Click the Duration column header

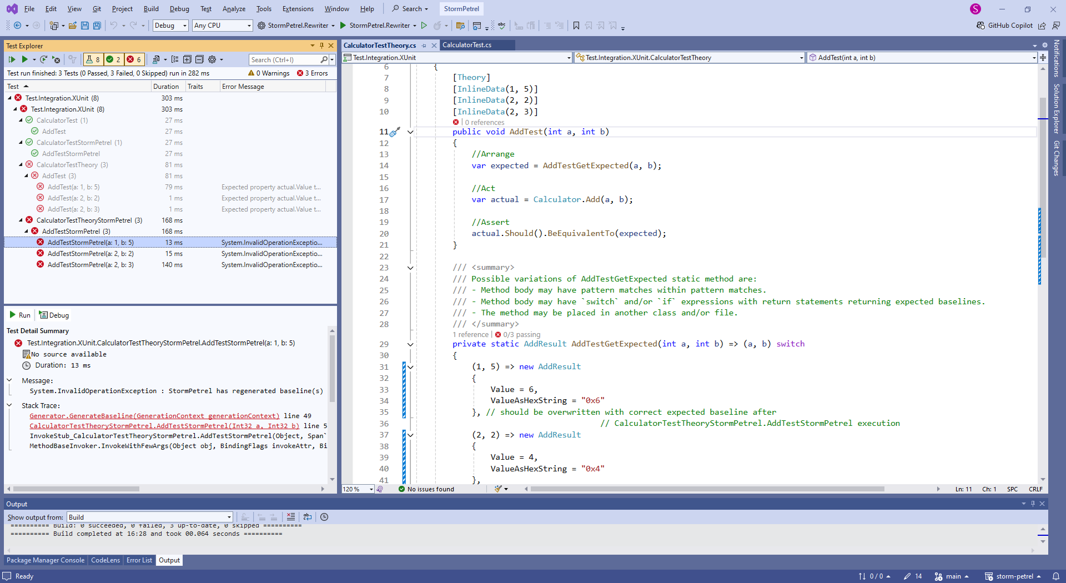(x=168, y=87)
